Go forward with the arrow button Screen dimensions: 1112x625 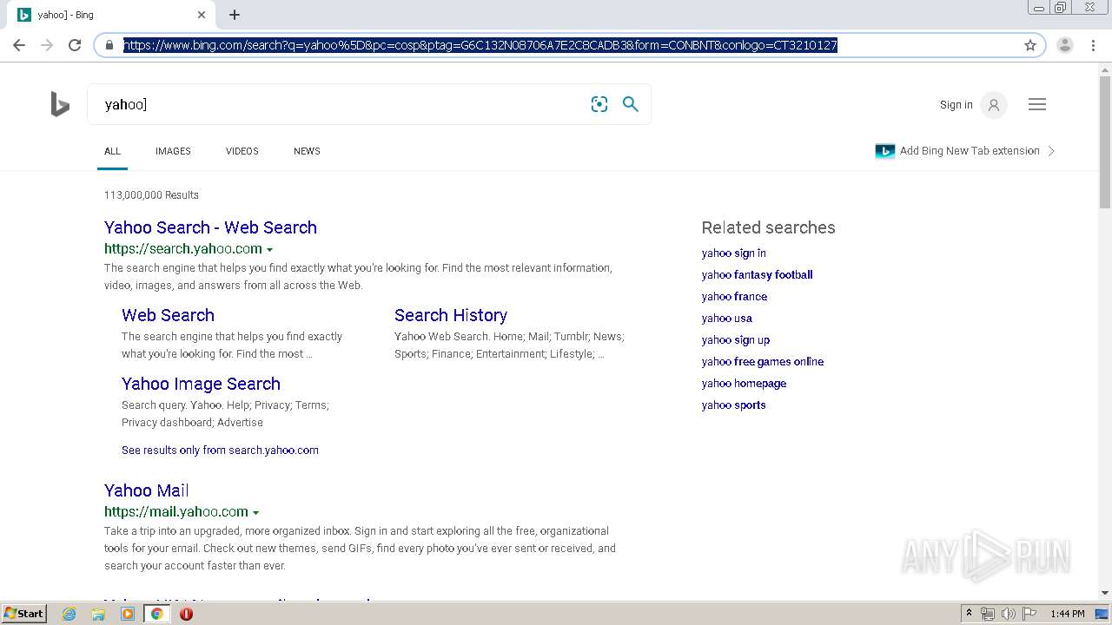pyautogui.click(x=47, y=45)
